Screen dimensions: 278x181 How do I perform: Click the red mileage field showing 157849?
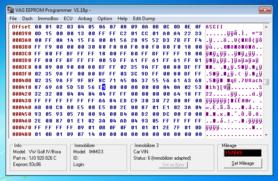pyautogui.click(x=242, y=153)
